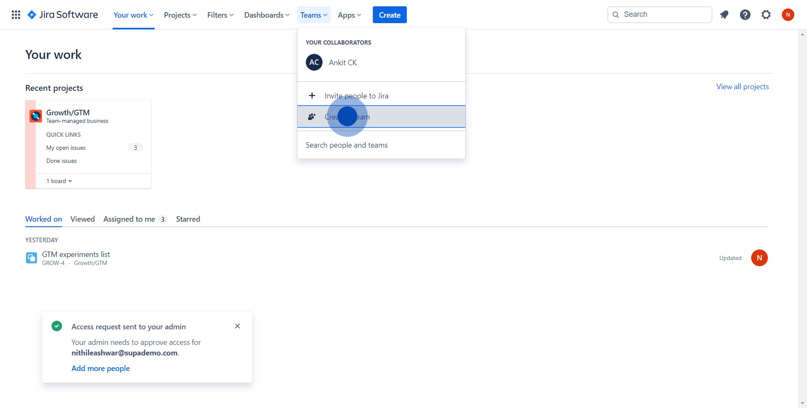Expand the 1 board dropdown
Screen dimensions: 807x408
coord(58,180)
